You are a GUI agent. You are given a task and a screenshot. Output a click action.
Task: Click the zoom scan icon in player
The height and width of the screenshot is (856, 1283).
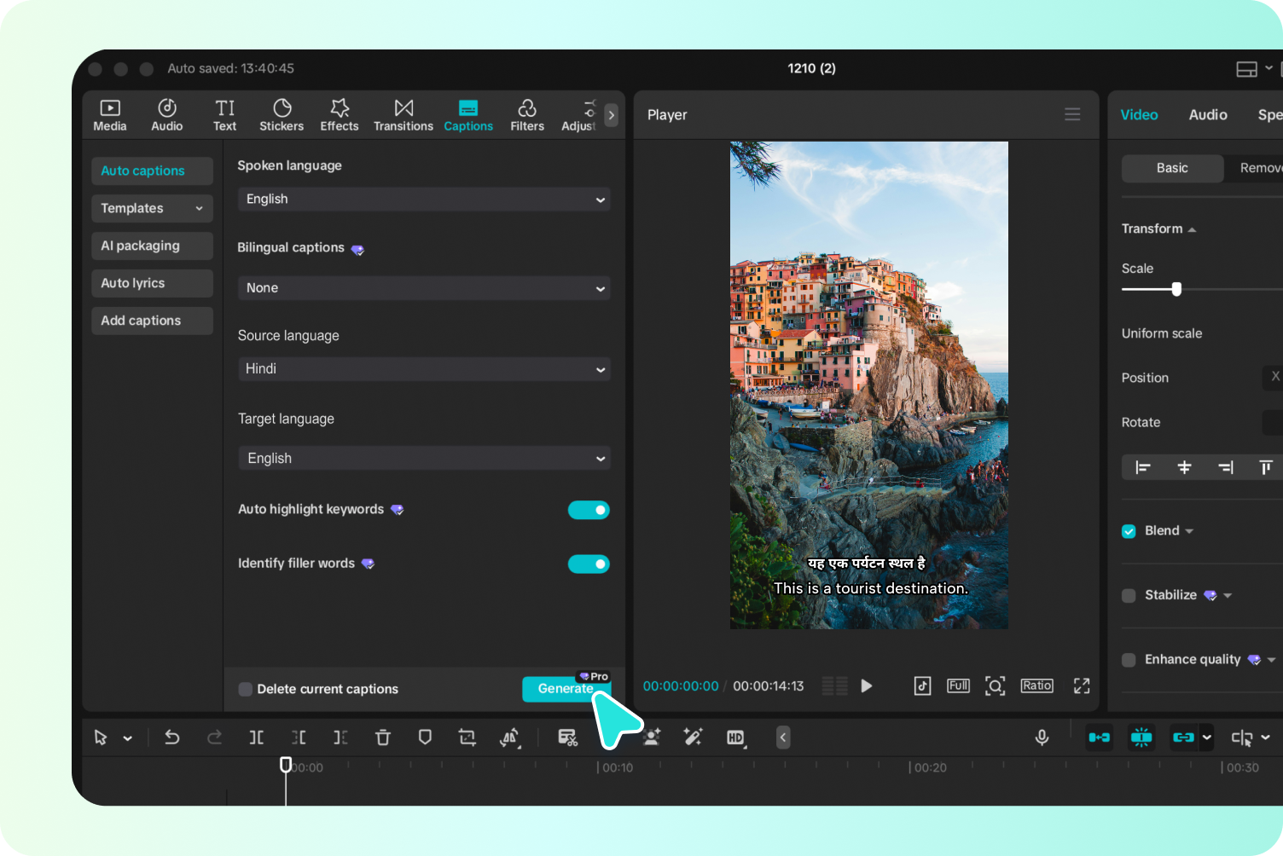click(x=995, y=685)
